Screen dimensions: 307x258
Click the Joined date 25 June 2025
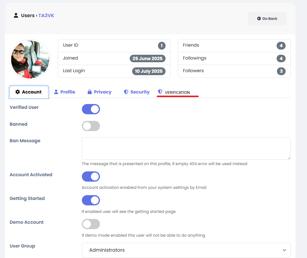point(147,58)
